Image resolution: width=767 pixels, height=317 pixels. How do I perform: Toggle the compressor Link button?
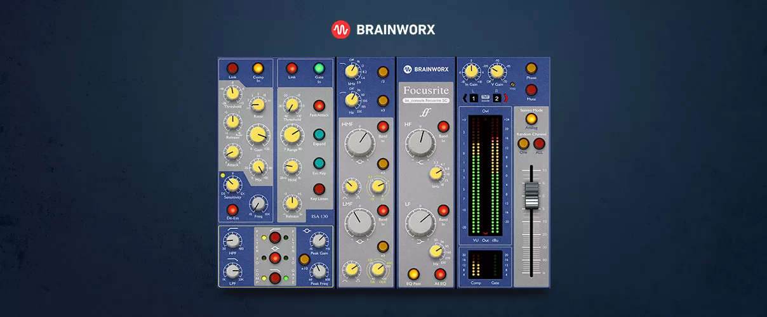pos(232,68)
